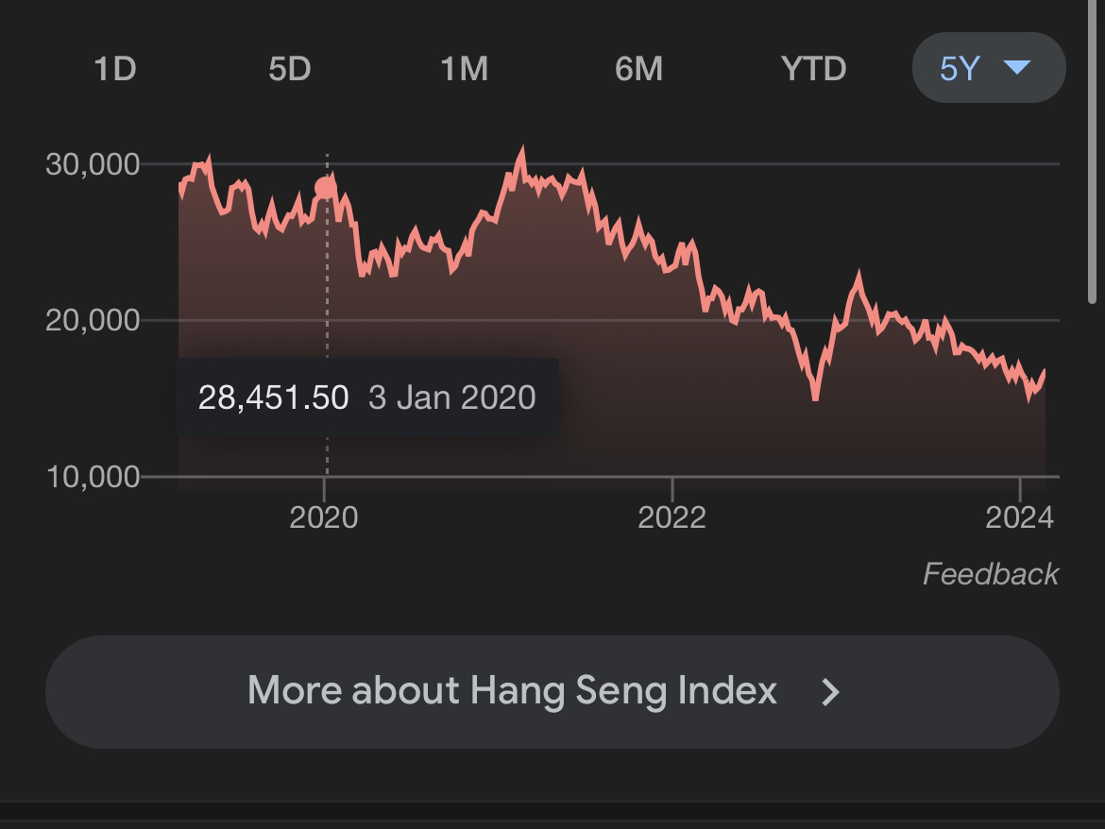This screenshot has width=1105, height=829.
Task: Click the chart peak near early 2021
Action: (522, 150)
